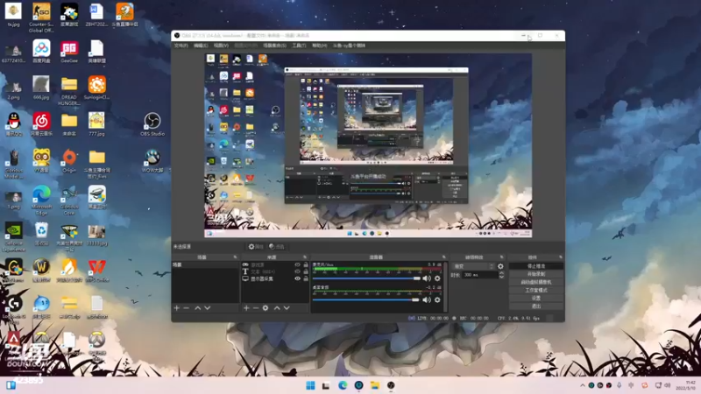This screenshot has height=394, width=701.
Task: Launch OBS Studio desktop shortcut
Action: (152, 124)
